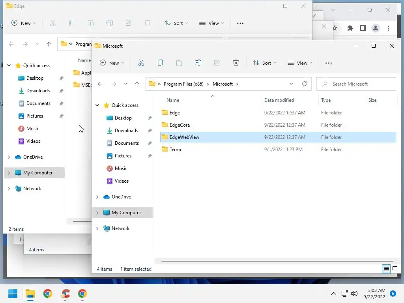This screenshot has height=303, width=404.
Task: Click the Paste icon in Microsoft window toolbar
Action: (179, 63)
